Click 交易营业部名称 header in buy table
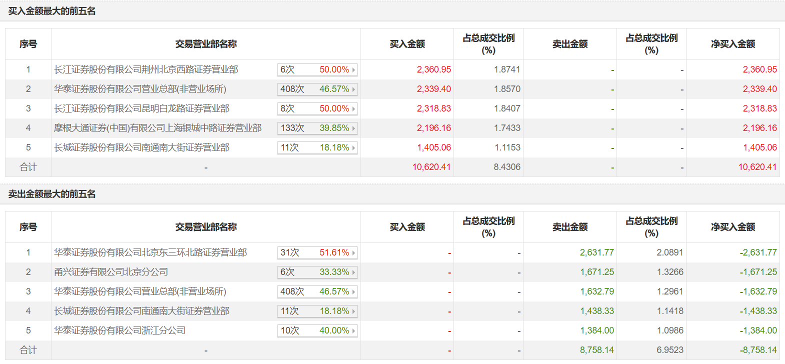 206,44
